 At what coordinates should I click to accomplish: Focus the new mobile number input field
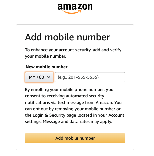coord(90,77)
